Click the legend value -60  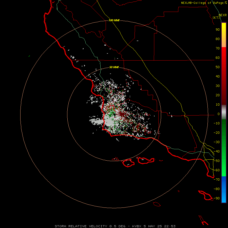217,170
